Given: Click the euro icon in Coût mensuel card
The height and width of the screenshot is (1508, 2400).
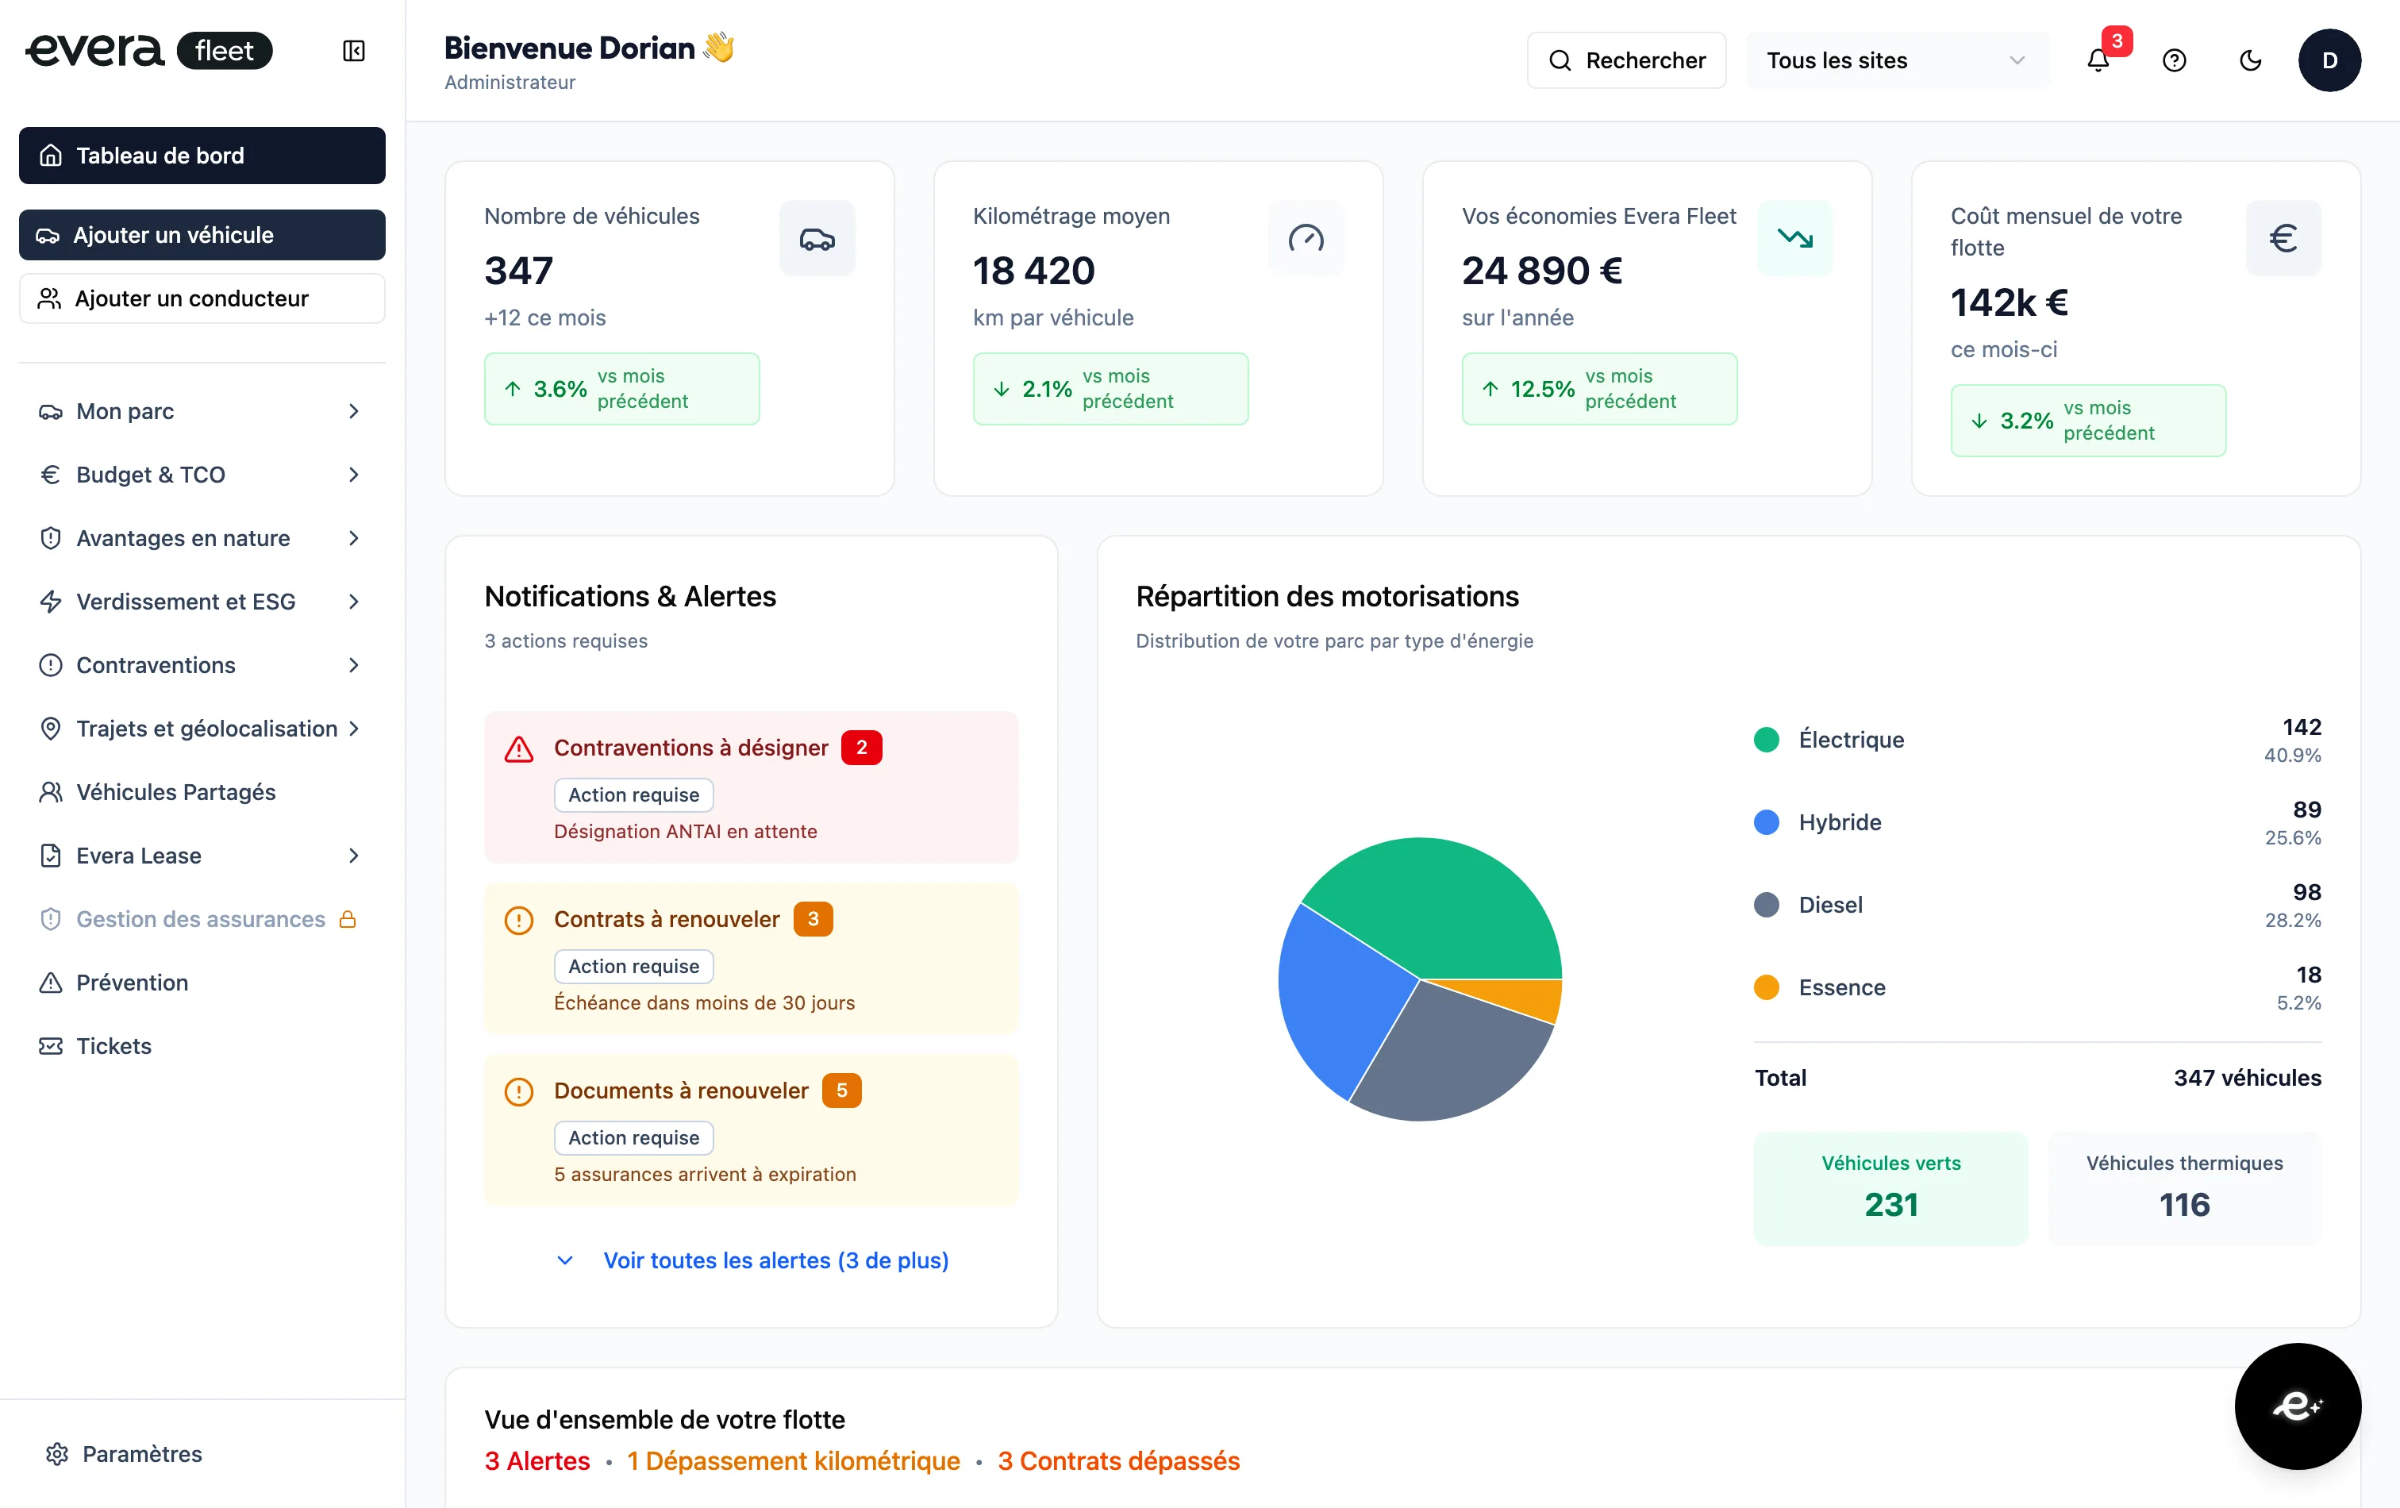Looking at the screenshot, I should coord(2283,238).
